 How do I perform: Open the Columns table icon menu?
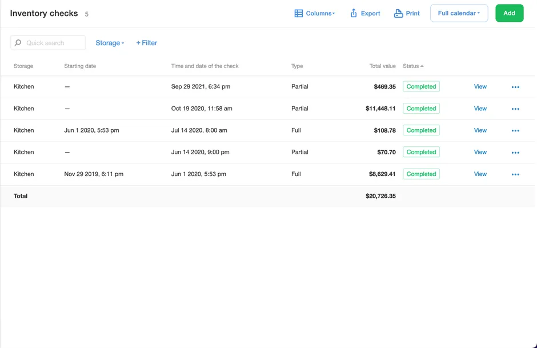tap(298, 13)
